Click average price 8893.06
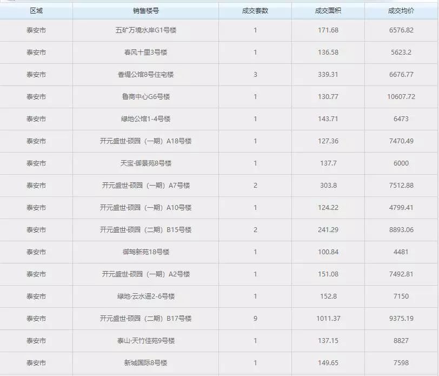This screenshot has height=376, width=439. pos(401,230)
